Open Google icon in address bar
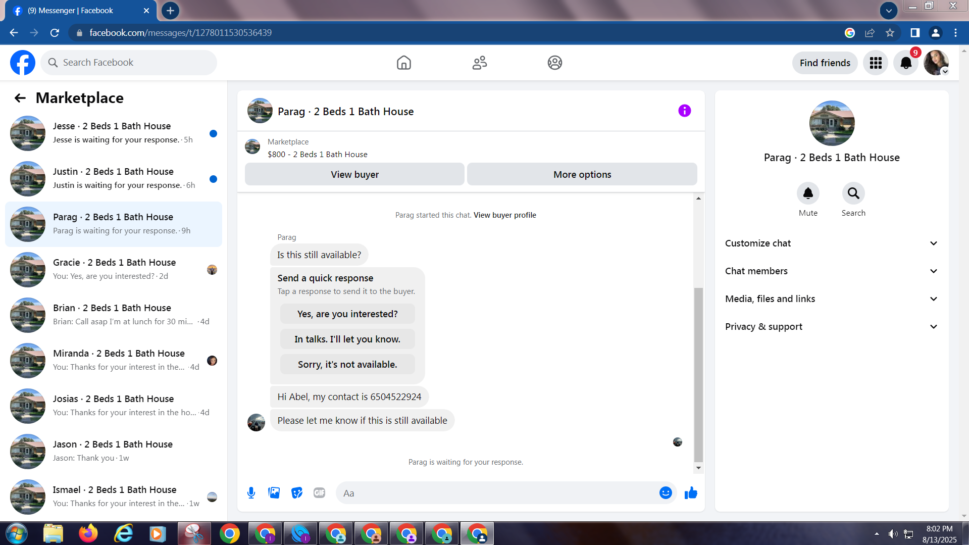This screenshot has height=545, width=969. tap(850, 33)
